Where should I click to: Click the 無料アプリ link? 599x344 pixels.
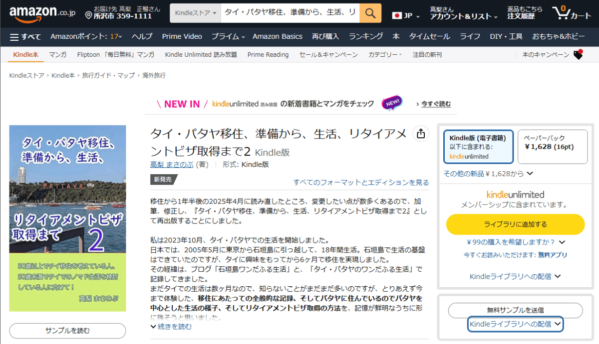coord(553,254)
